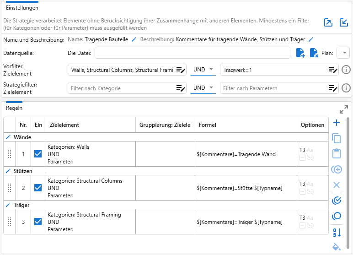Screen dimensions: 353x255
Task: Click the rules list vertical scrollbar
Action: [x=348, y=183]
